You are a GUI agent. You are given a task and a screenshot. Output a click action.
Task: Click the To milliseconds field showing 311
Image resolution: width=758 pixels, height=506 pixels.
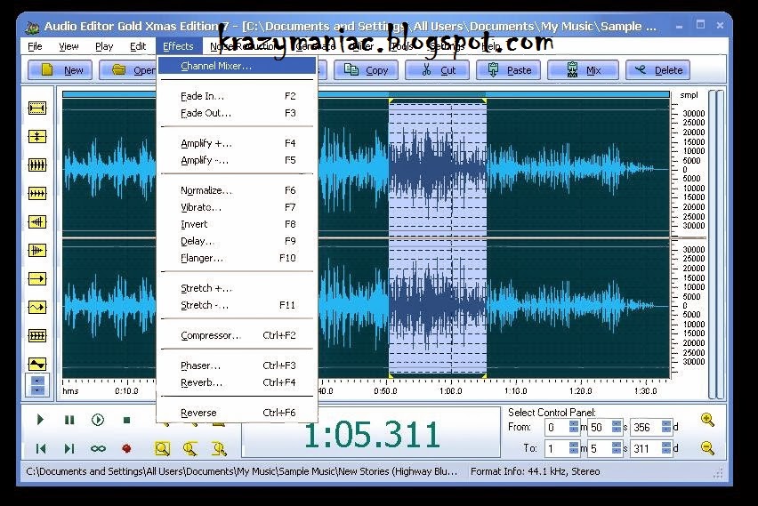click(645, 448)
